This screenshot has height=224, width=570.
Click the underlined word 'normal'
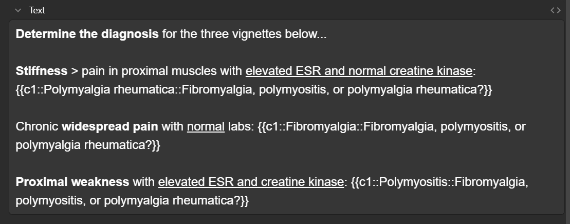(206, 126)
